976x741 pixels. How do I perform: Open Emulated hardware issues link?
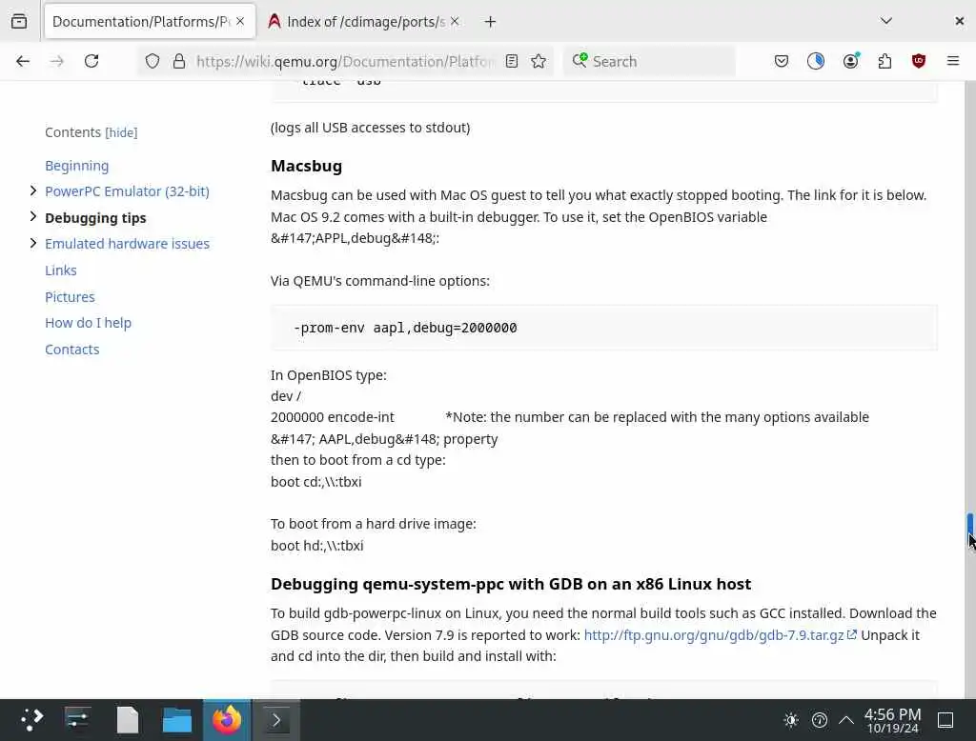click(127, 244)
